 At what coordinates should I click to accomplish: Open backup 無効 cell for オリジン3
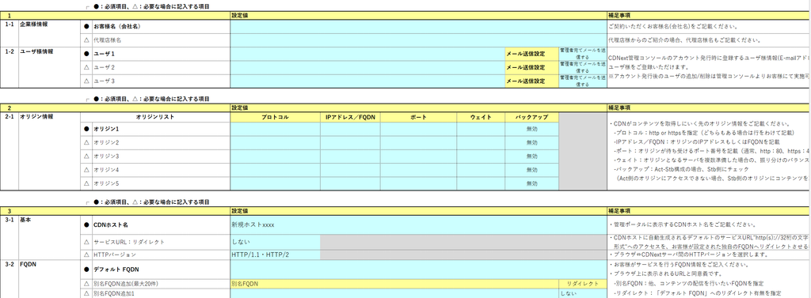point(531,156)
